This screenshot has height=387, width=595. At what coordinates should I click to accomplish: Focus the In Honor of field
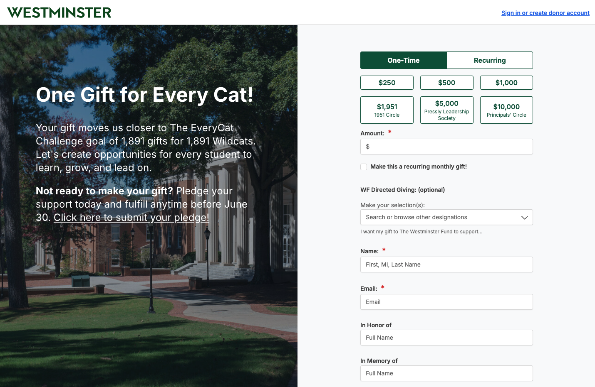point(446,338)
